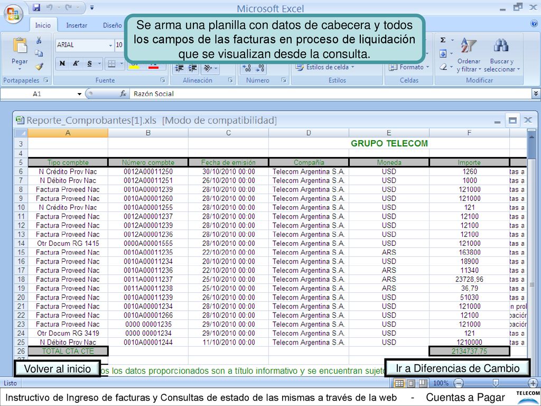Expand the borders dropdown arrow
The width and height of the screenshot is (541, 406).
[122, 63]
